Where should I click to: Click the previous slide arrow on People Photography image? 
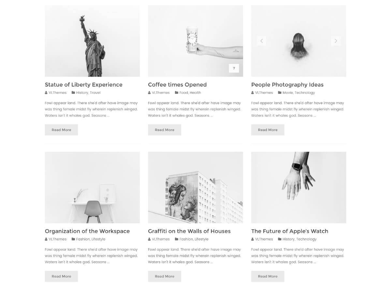[x=261, y=41]
